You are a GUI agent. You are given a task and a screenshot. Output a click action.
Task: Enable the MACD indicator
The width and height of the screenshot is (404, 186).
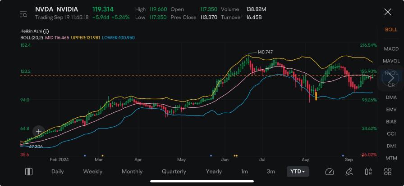point(391,49)
